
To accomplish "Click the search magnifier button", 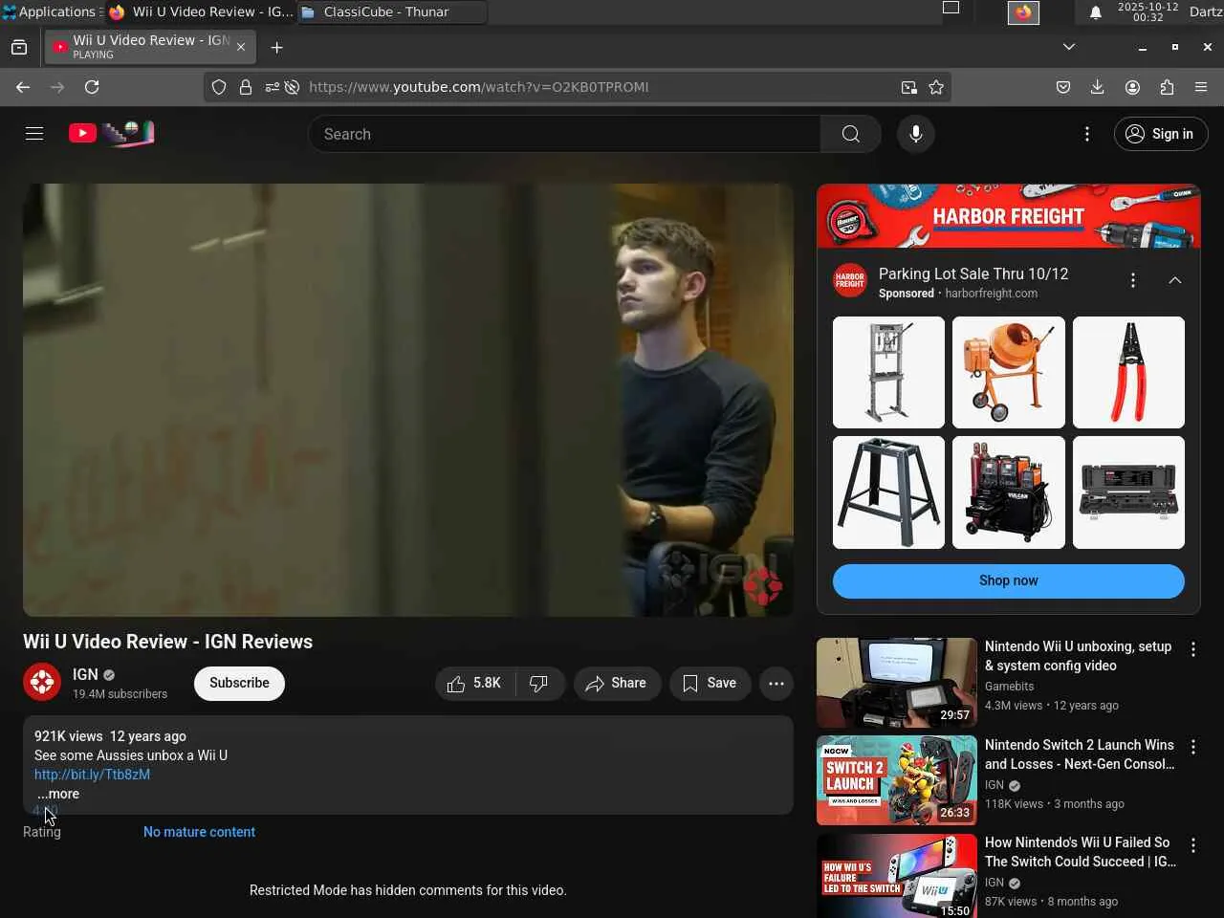I will 850,134.
